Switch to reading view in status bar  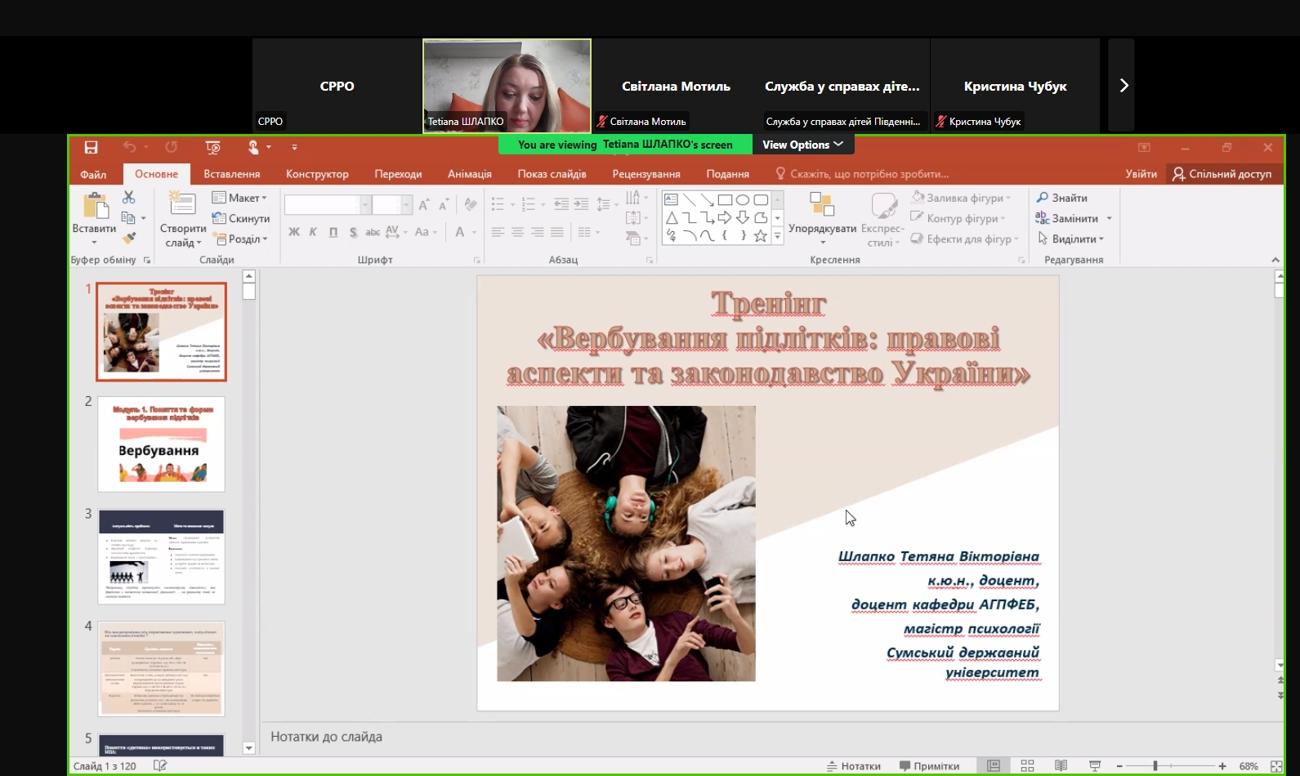point(1061,765)
